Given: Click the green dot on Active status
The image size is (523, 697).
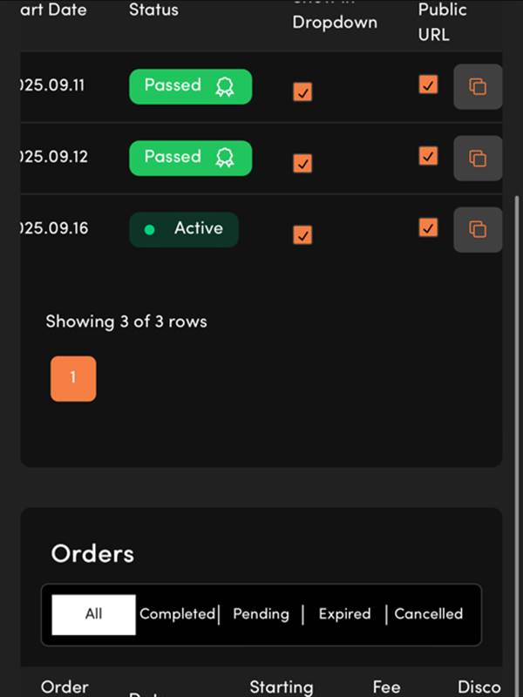Looking at the screenshot, I should coord(149,230).
